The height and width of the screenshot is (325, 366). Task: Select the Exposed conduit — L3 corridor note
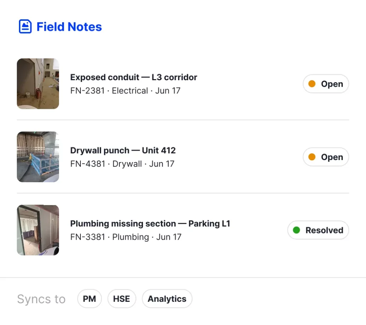183,84
